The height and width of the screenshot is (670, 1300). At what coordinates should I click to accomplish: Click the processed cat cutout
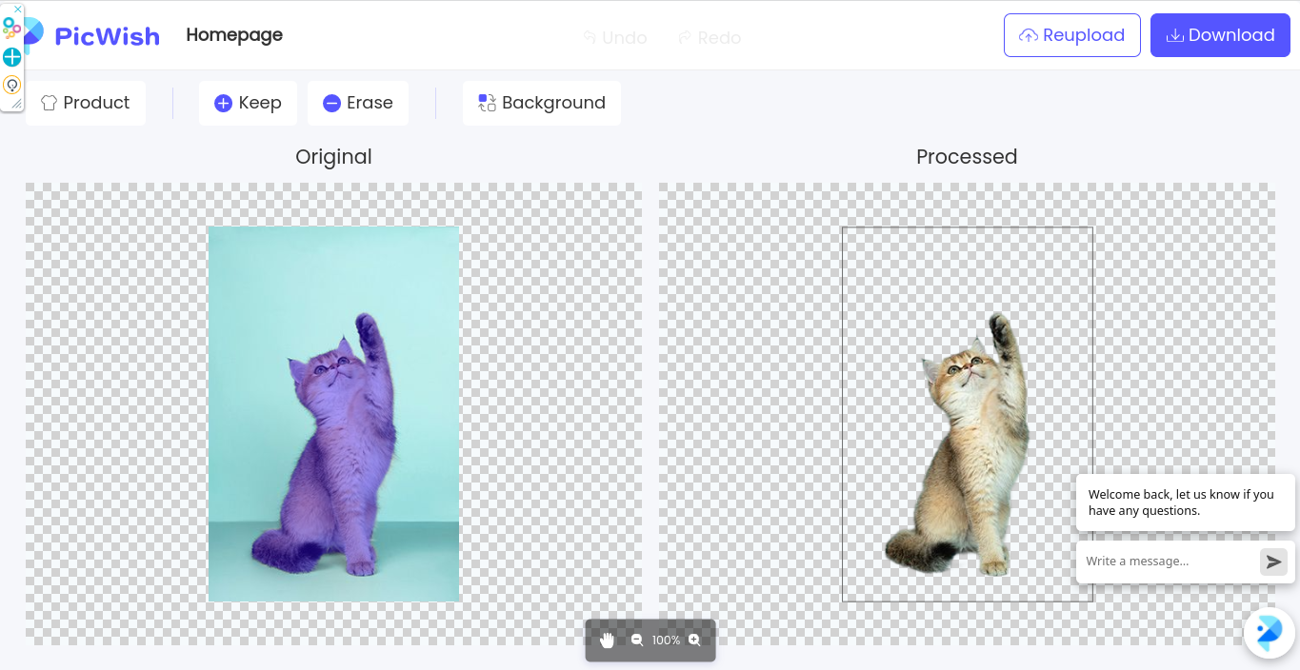(x=967, y=414)
